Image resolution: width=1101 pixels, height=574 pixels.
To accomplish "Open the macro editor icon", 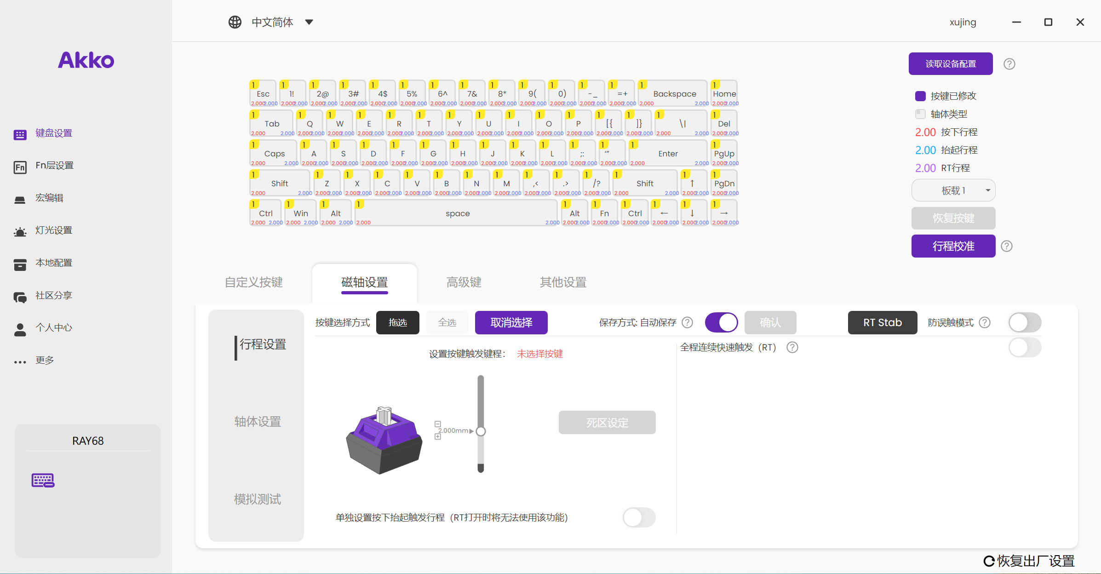I will point(20,199).
